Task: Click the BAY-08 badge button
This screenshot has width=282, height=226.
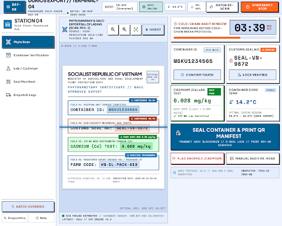Action: click(x=15, y=7)
